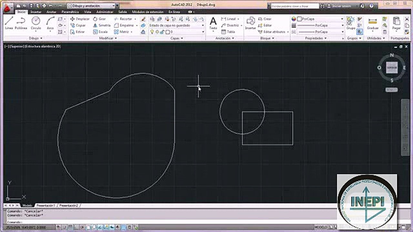Toggle the infer constraints icon beside the coordinates
Viewport: 413px width, 232px height.
point(59,227)
